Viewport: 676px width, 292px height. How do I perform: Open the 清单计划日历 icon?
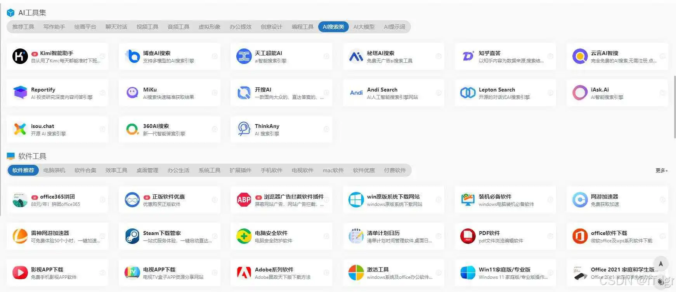(x=356, y=236)
